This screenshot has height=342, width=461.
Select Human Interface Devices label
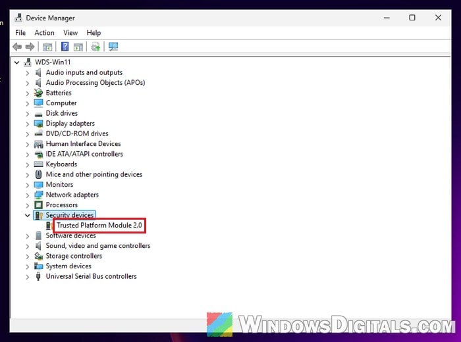pos(83,144)
